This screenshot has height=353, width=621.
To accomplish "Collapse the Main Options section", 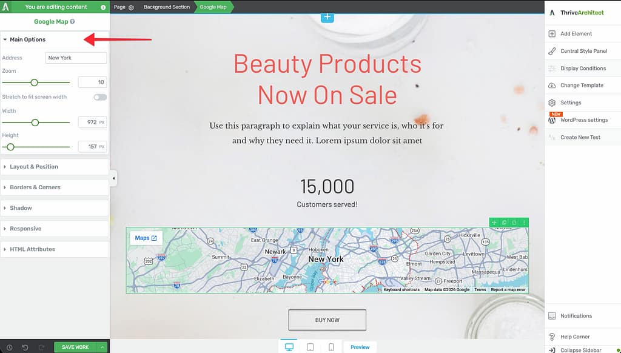I will [27, 39].
